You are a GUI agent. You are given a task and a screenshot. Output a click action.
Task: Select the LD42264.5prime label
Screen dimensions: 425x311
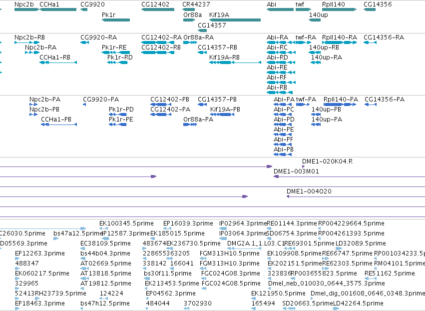(358, 303)
